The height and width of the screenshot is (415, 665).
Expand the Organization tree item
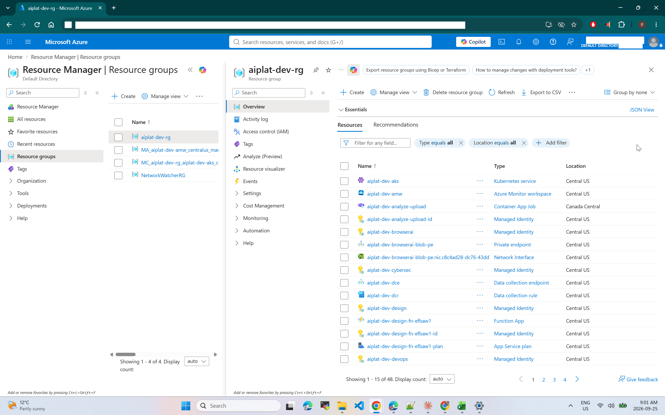(11, 181)
